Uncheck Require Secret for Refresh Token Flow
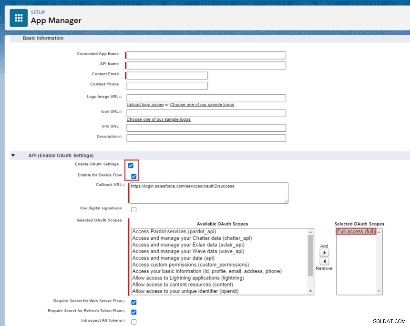410x326 pixels. click(134, 312)
